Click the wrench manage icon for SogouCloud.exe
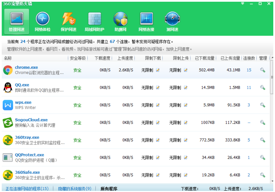275x192 pixels. pyautogui.click(x=263, y=122)
